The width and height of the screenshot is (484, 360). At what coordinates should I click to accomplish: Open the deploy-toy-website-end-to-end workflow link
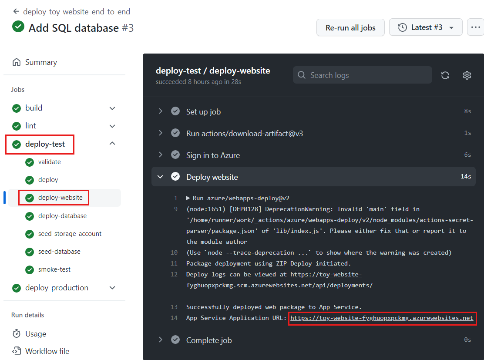[x=77, y=12]
